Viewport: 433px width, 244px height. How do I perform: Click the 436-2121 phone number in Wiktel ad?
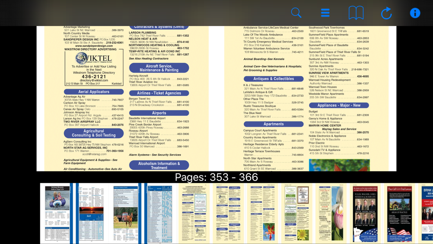[94, 77]
